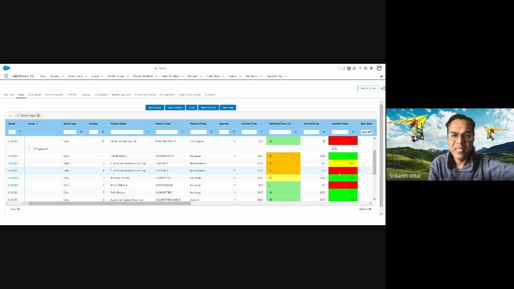Expand the Discount Schedules nav dropdown
514x289 pixels.
tap(156, 76)
